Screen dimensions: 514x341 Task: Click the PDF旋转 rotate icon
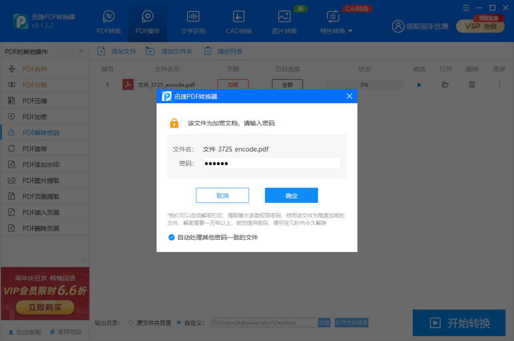tap(11, 149)
